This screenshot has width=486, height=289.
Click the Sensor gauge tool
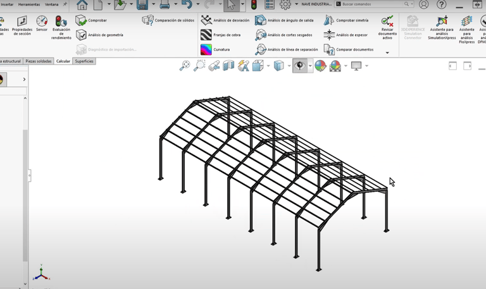[x=42, y=24]
